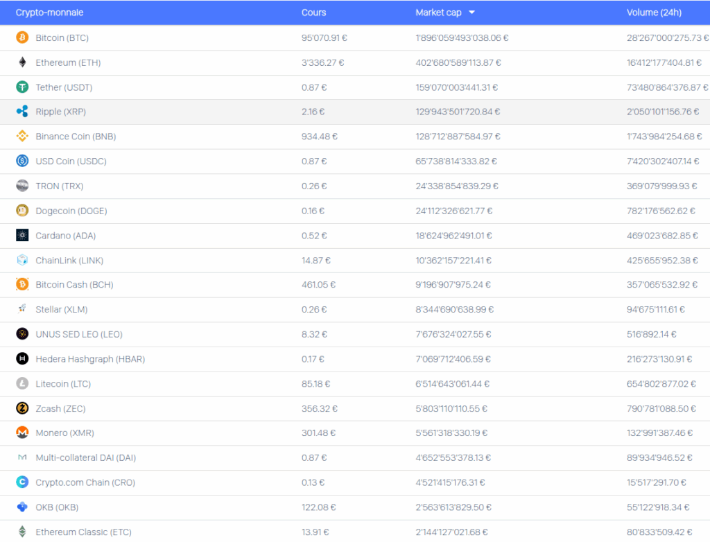Click the Ethereum diamond logo icon
This screenshot has height=542, width=710.
tap(22, 62)
